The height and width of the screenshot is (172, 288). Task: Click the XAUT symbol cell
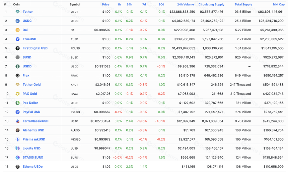(74, 85)
